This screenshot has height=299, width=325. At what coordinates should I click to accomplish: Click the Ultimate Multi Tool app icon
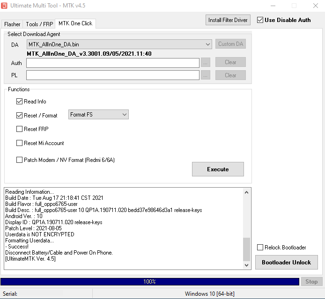pyautogui.click(x=4, y=6)
